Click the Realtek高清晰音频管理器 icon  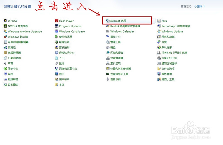click(108, 26)
